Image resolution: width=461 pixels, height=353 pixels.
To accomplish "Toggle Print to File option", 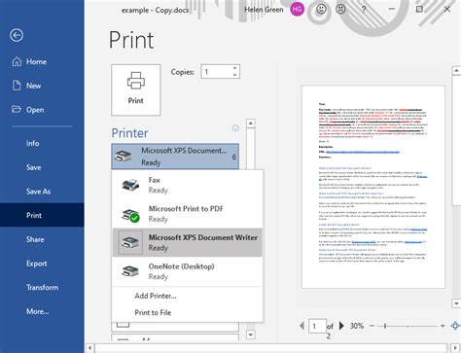I will 153,312.
